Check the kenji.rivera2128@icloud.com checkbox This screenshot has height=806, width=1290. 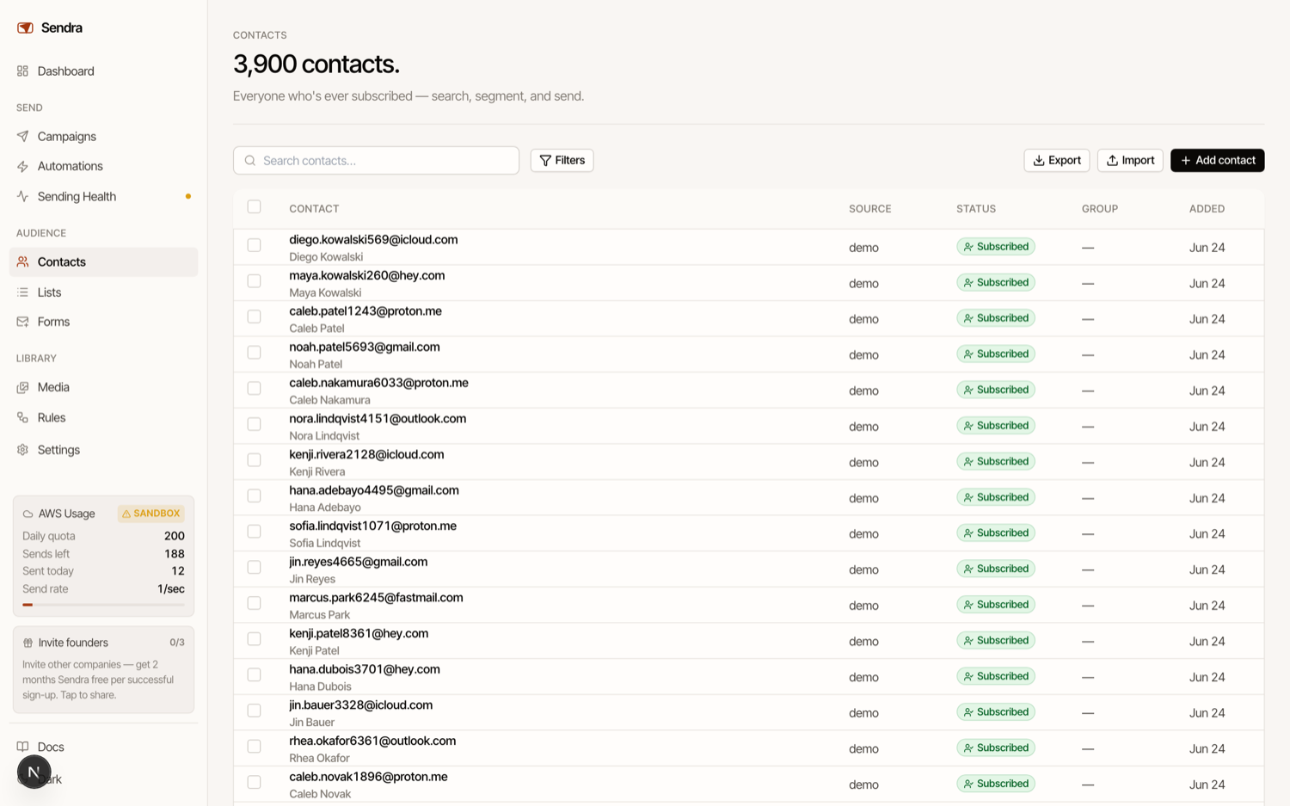(254, 460)
